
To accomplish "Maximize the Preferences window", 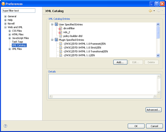I will pos(157,4).
